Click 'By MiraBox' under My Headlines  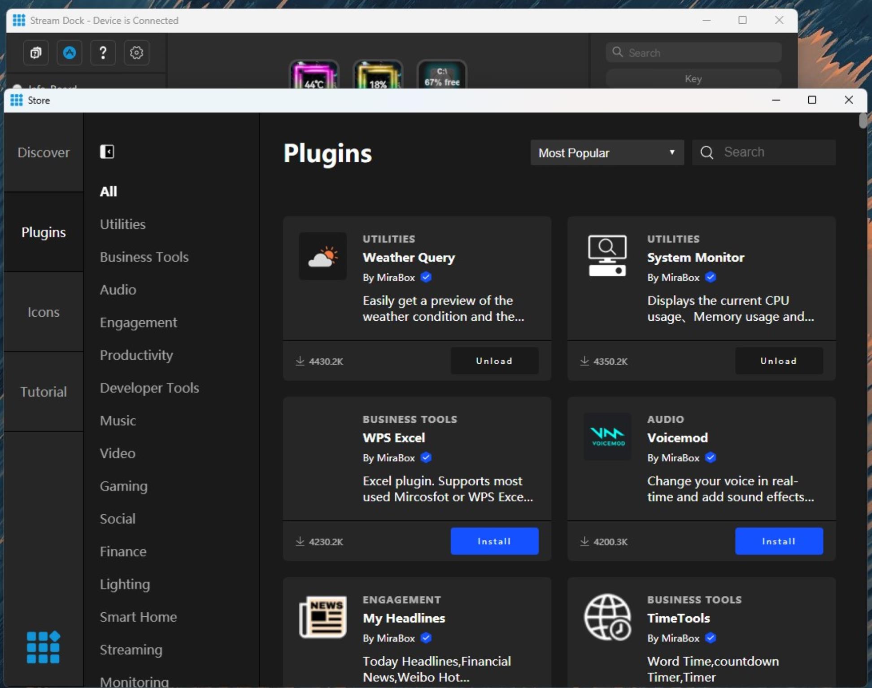pos(389,638)
